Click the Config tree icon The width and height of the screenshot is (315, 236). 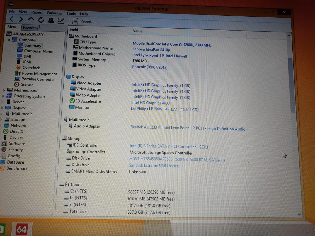(3, 156)
